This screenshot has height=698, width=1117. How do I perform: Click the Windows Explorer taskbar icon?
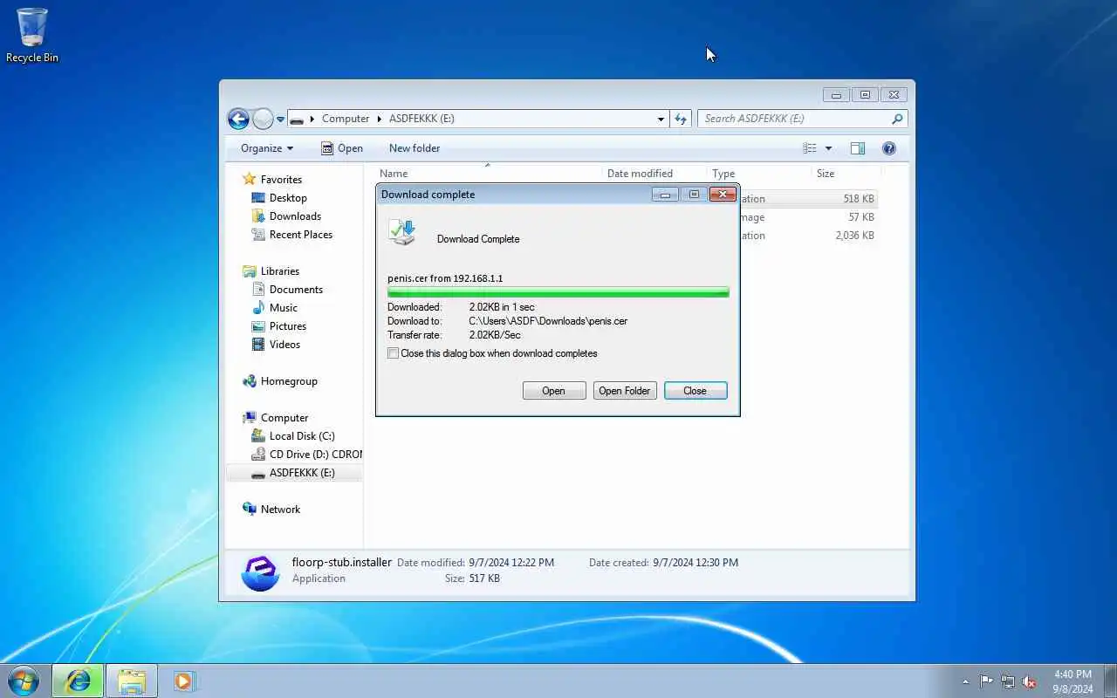coord(132,681)
